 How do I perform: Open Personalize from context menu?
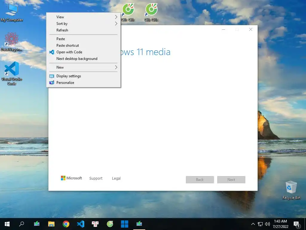click(x=84, y=83)
